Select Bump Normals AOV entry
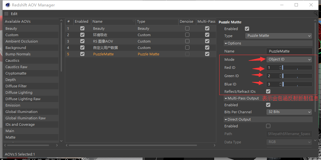 [31, 54]
